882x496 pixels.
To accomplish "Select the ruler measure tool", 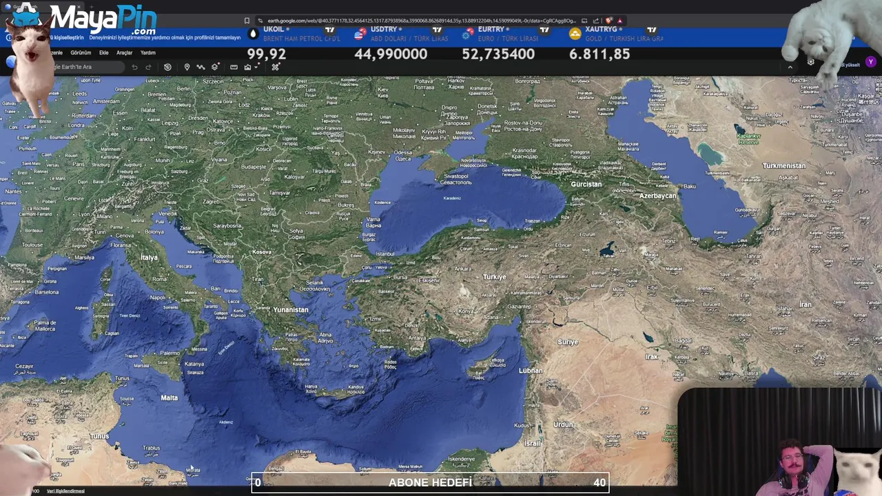I will [x=234, y=67].
